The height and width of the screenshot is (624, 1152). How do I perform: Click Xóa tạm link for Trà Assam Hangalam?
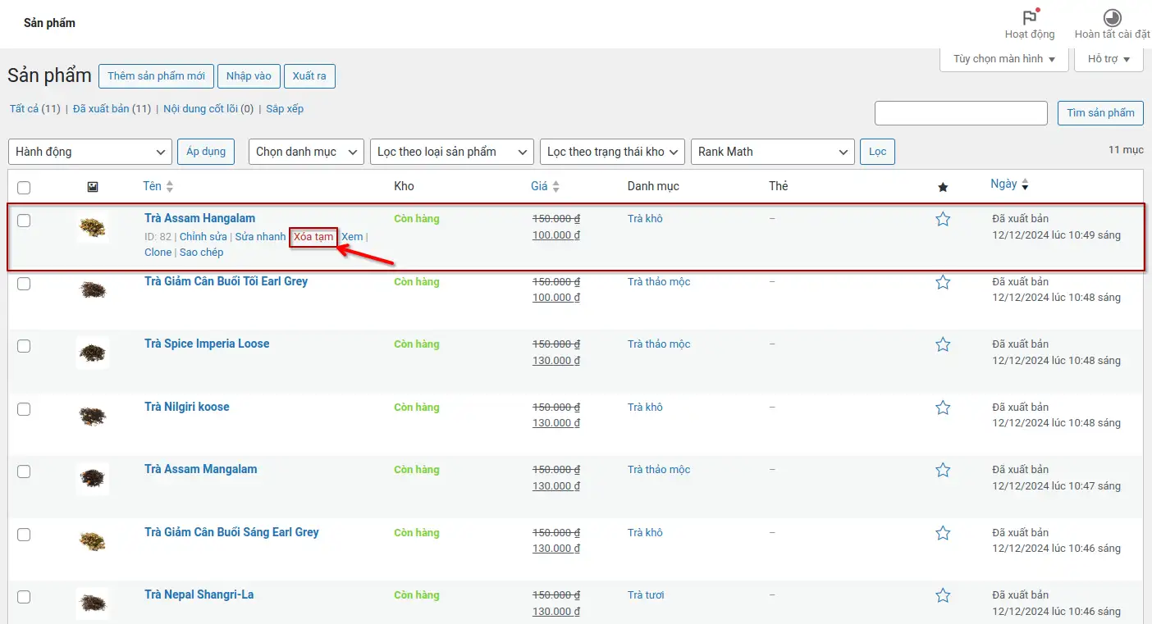point(313,237)
